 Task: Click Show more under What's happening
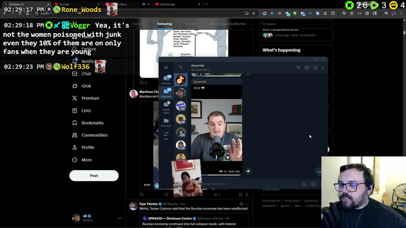point(271,189)
